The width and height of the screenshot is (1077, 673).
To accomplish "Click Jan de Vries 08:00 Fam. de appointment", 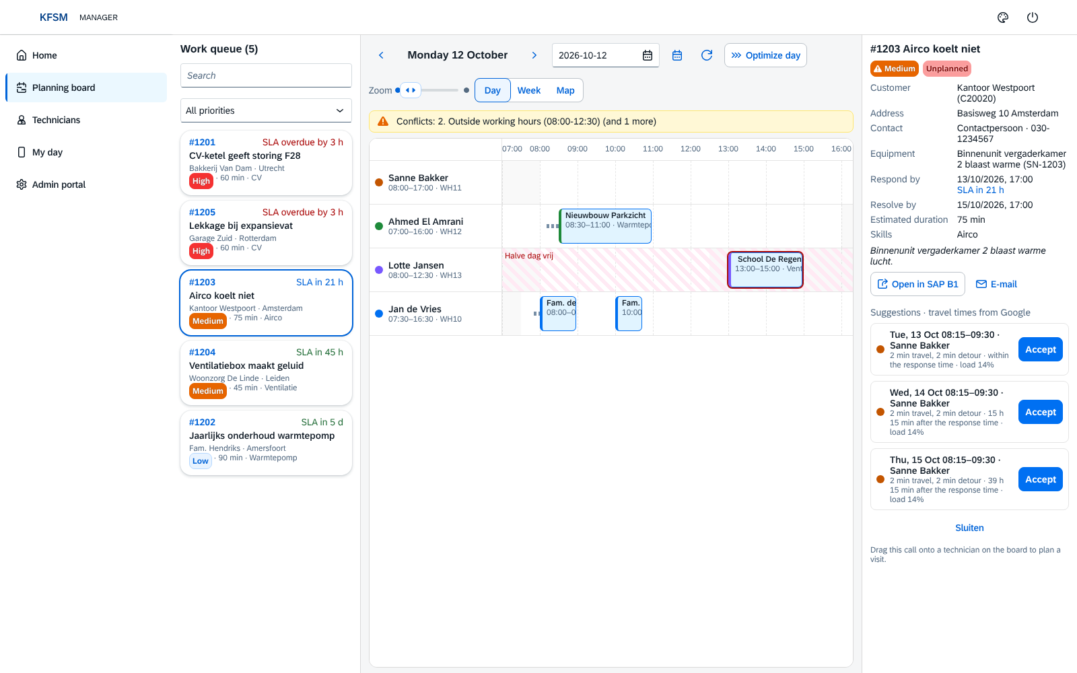I will [x=558, y=314].
